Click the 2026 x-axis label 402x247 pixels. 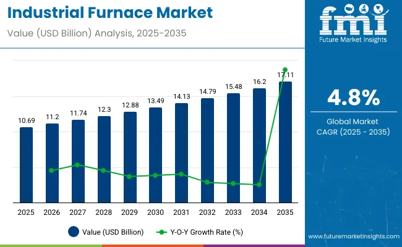coord(52,212)
